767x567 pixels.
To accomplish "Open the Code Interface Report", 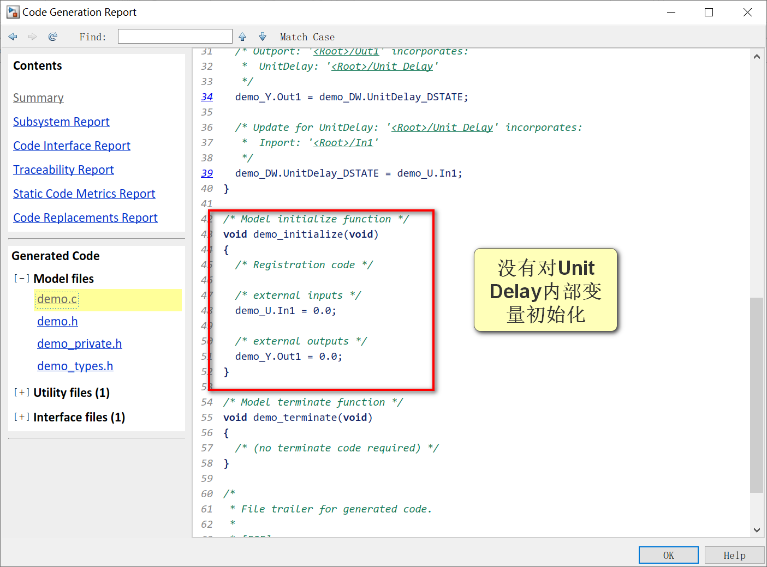I will click(72, 146).
